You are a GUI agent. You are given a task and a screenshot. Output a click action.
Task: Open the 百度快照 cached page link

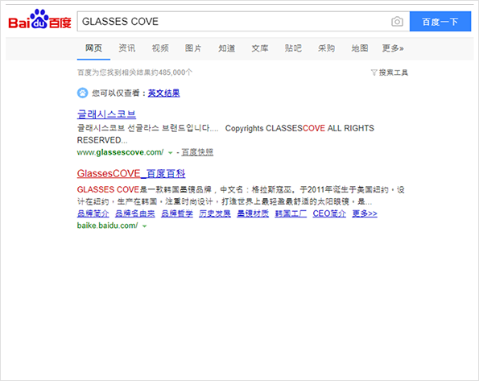coord(197,152)
